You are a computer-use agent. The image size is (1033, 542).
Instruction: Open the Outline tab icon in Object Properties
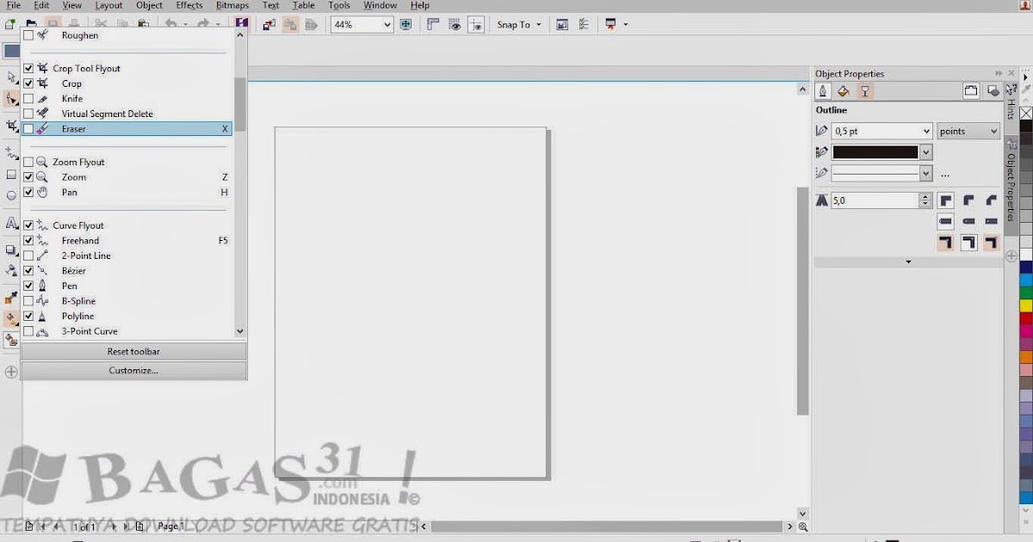click(x=823, y=91)
